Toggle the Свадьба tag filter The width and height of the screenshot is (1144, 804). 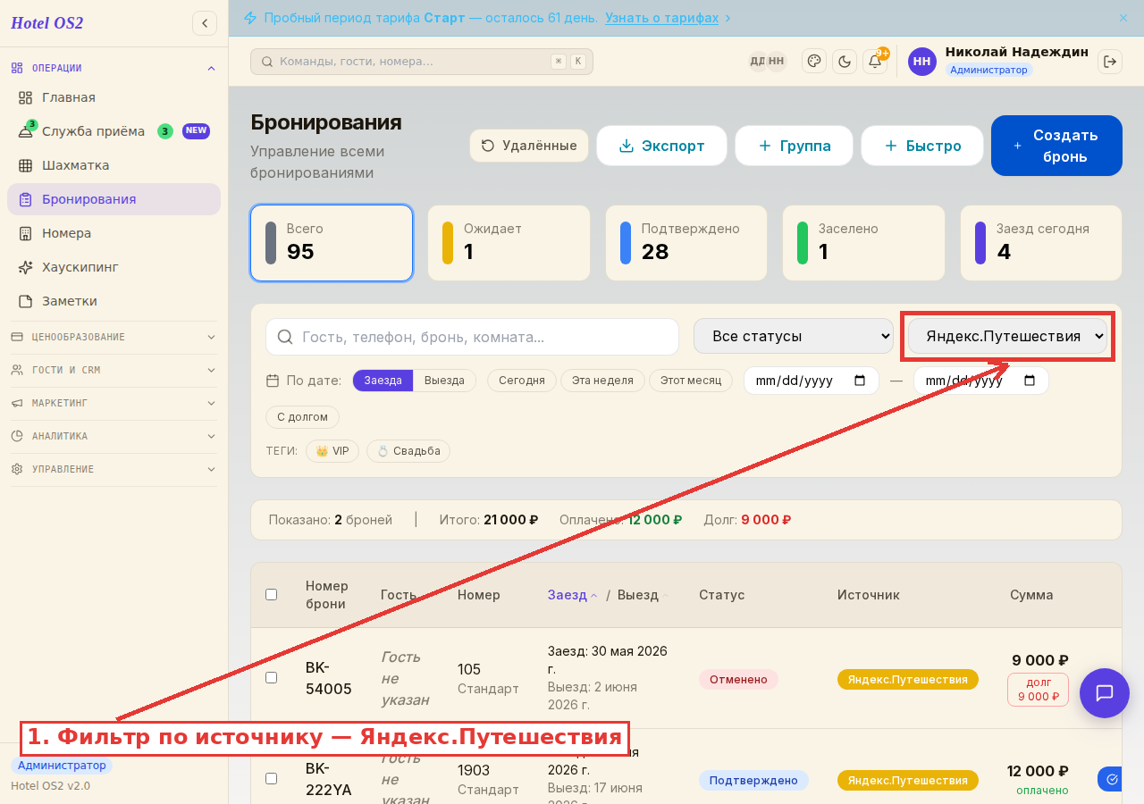click(408, 451)
